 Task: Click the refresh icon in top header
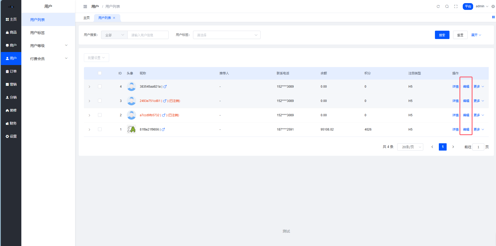coord(438,7)
